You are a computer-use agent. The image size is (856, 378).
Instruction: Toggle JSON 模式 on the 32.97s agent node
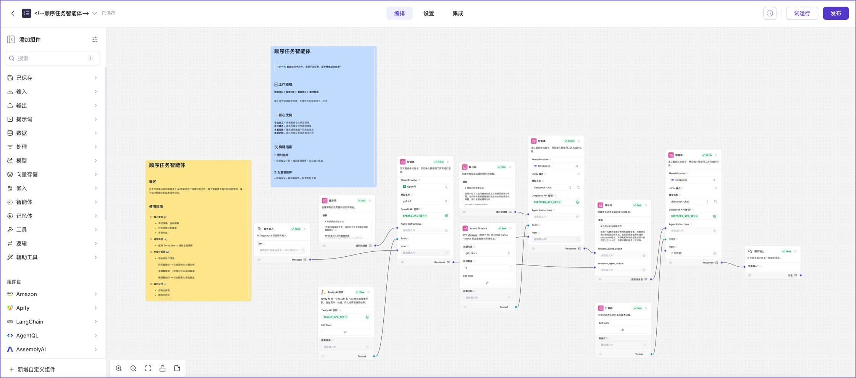(x=578, y=174)
